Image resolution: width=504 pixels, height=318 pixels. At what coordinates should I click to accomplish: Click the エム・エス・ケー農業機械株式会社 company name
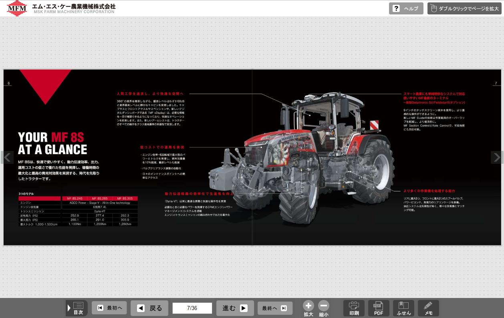click(x=75, y=6)
